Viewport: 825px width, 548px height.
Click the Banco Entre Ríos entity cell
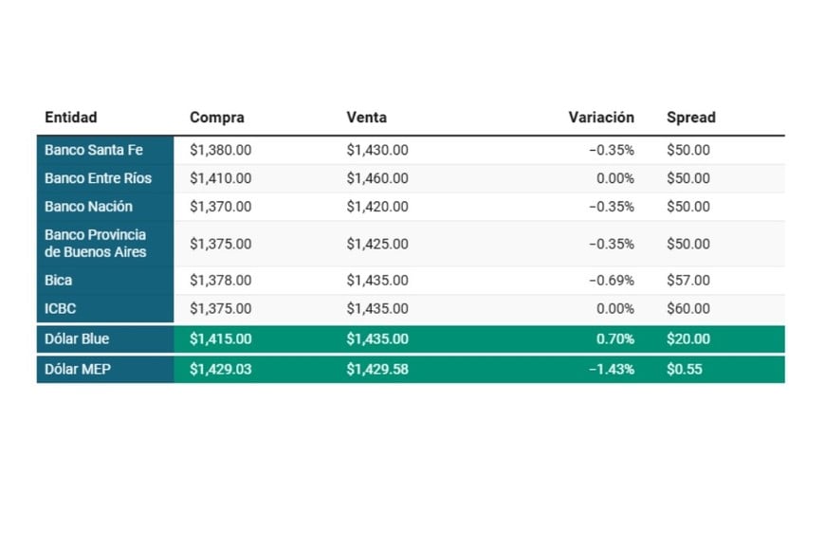pyautogui.click(x=98, y=178)
